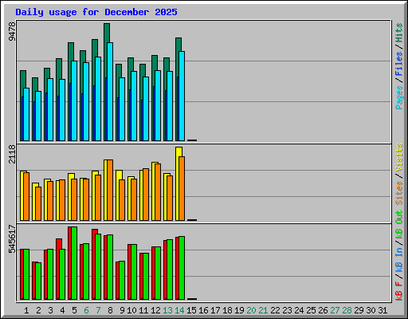Click the orange sites bar for day 12
408x319 pixels.
point(158,192)
